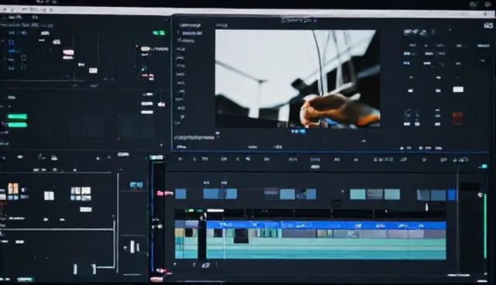
Task: Select the blue highlighted entry beside the preview
Action: [192, 33]
